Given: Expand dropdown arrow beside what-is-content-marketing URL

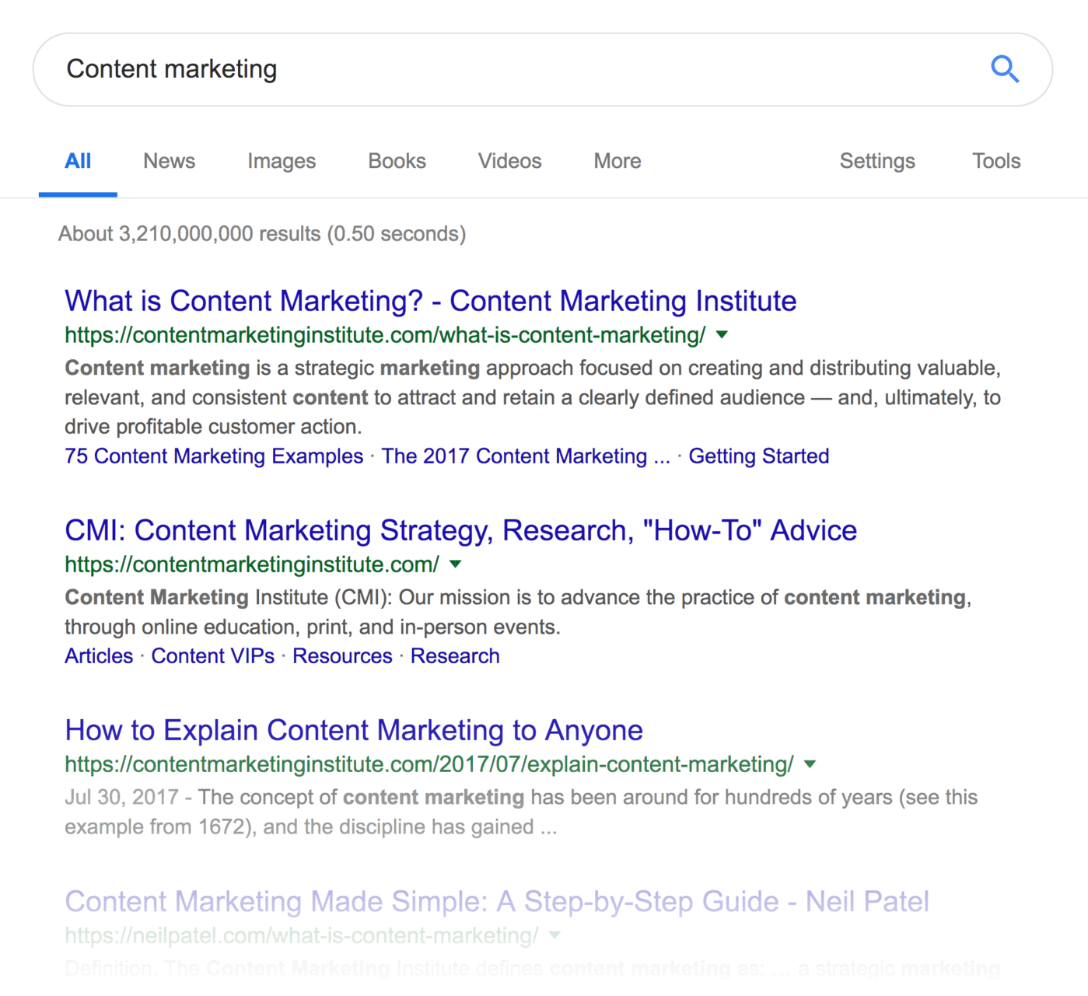Looking at the screenshot, I should [722, 335].
